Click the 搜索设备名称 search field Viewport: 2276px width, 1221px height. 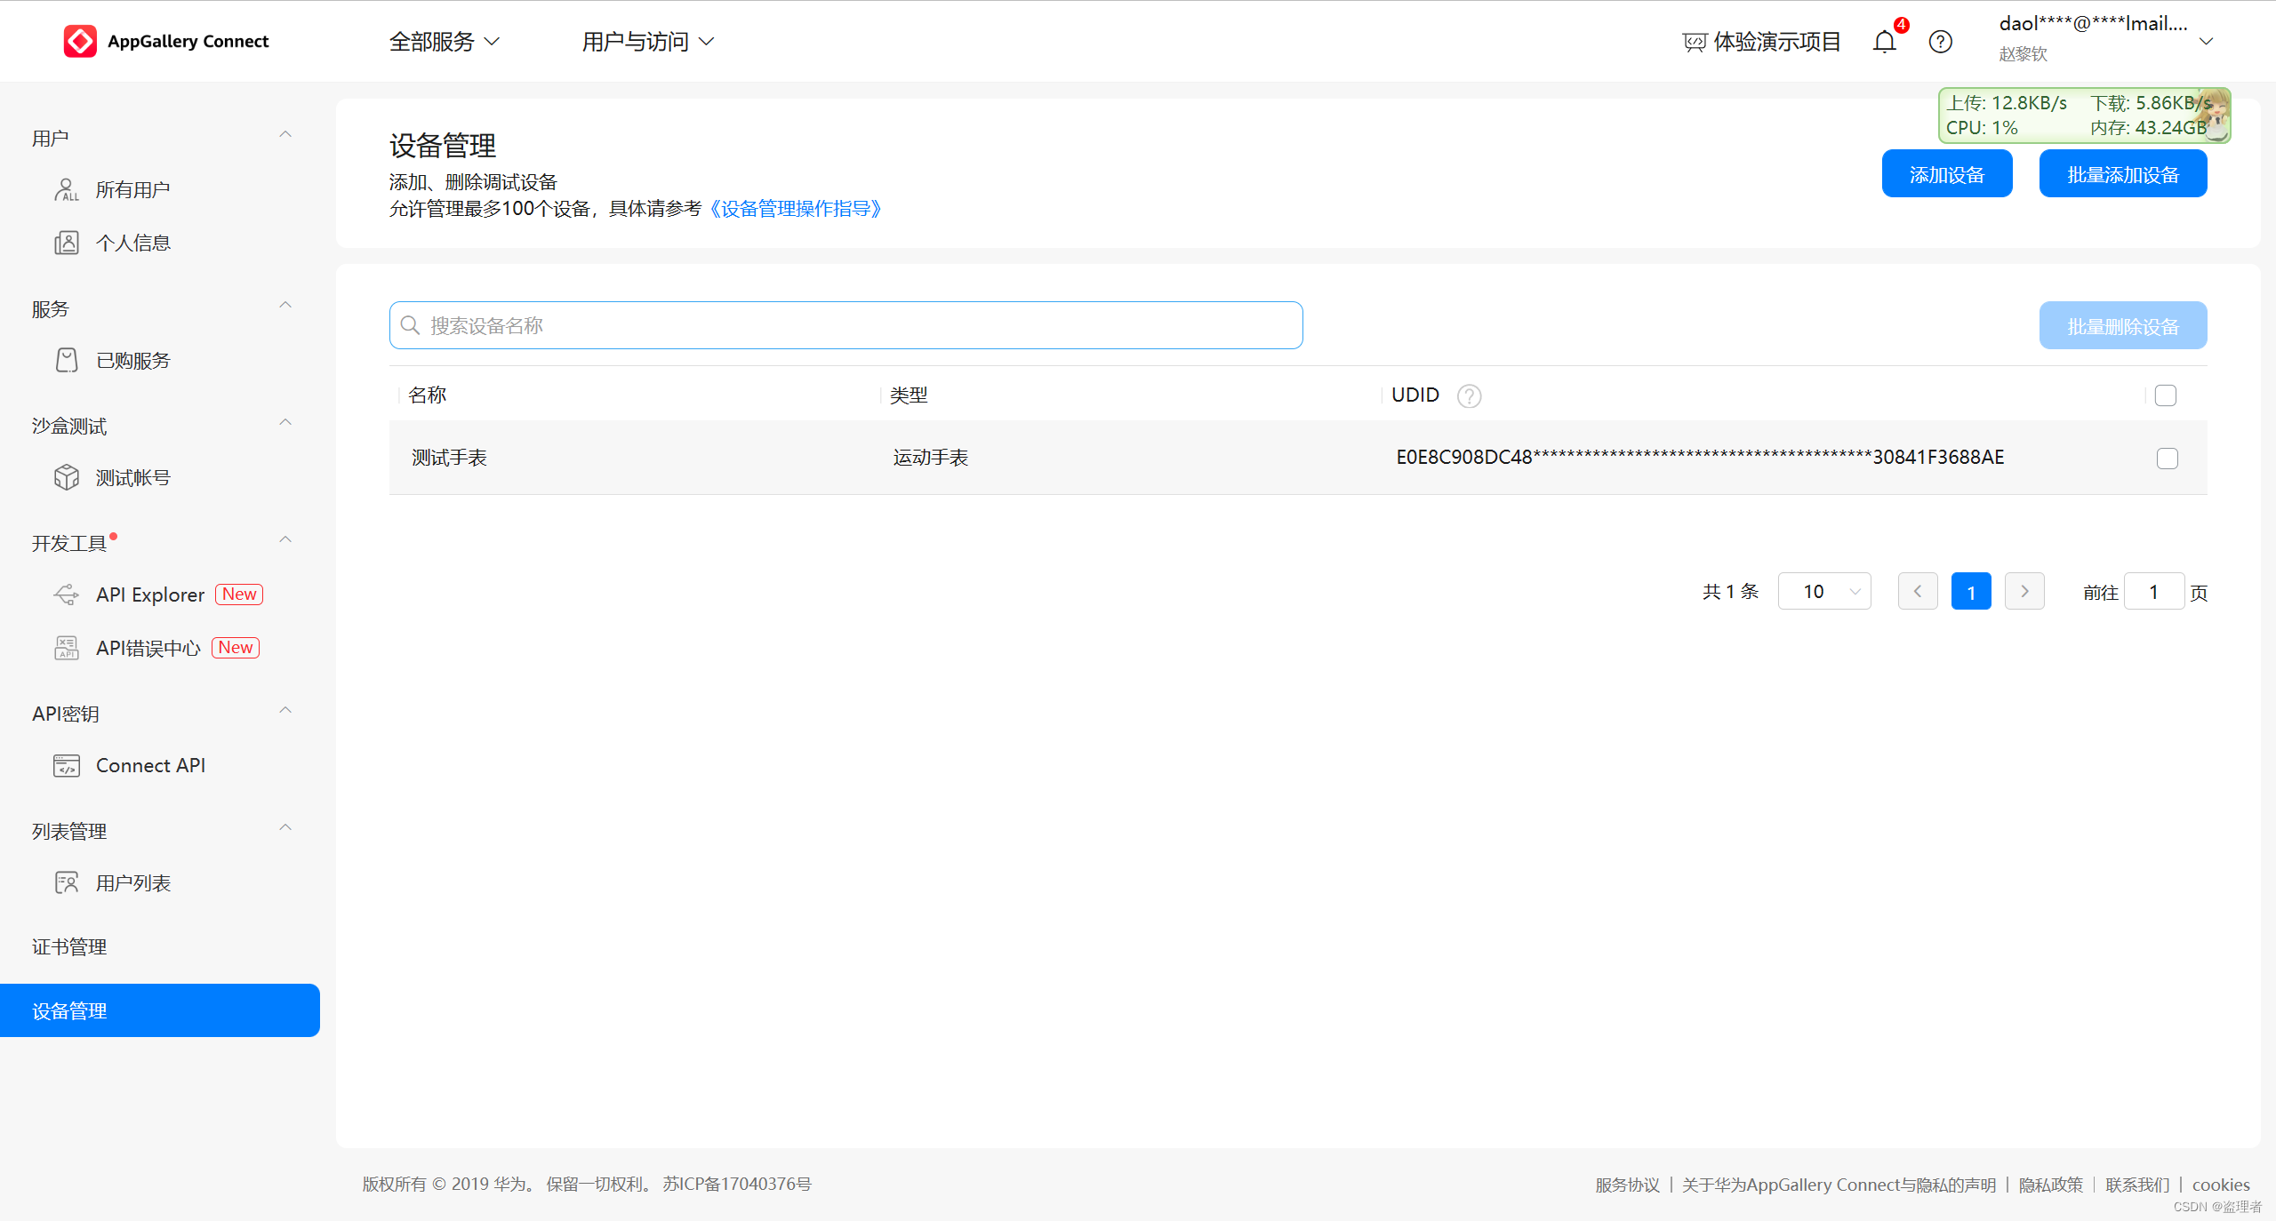point(845,325)
